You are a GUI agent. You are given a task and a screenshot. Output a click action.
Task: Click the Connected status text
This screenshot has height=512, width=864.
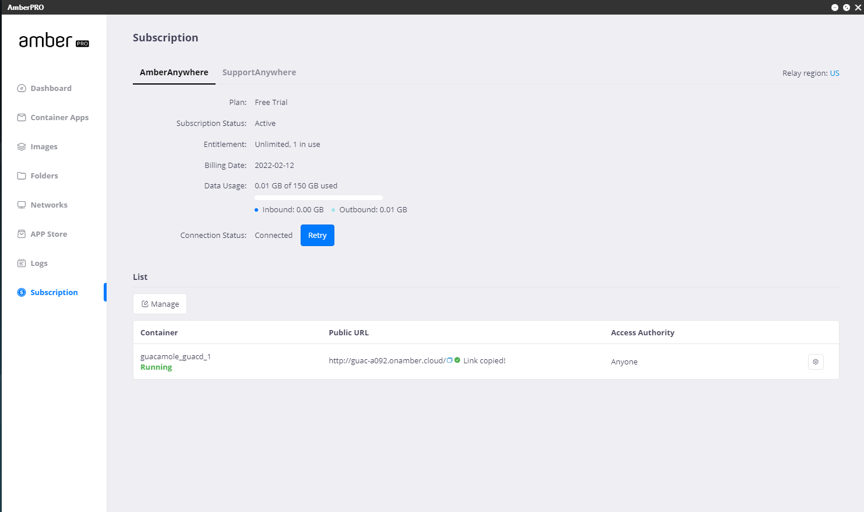tap(274, 235)
